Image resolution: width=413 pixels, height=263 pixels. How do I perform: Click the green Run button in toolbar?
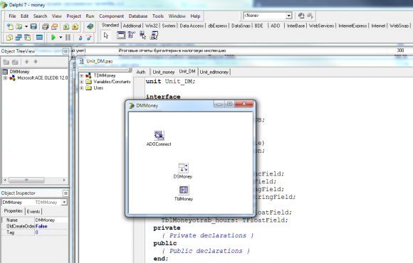coord(53,38)
